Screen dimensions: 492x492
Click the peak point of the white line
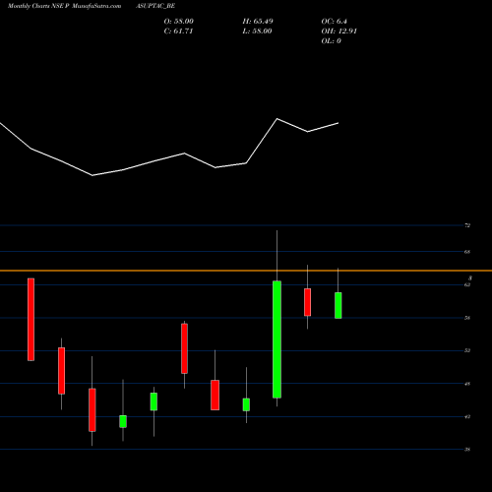pos(277,119)
